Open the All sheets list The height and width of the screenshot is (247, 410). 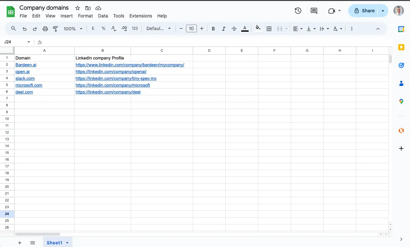pyautogui.click(x=33, y=243)
